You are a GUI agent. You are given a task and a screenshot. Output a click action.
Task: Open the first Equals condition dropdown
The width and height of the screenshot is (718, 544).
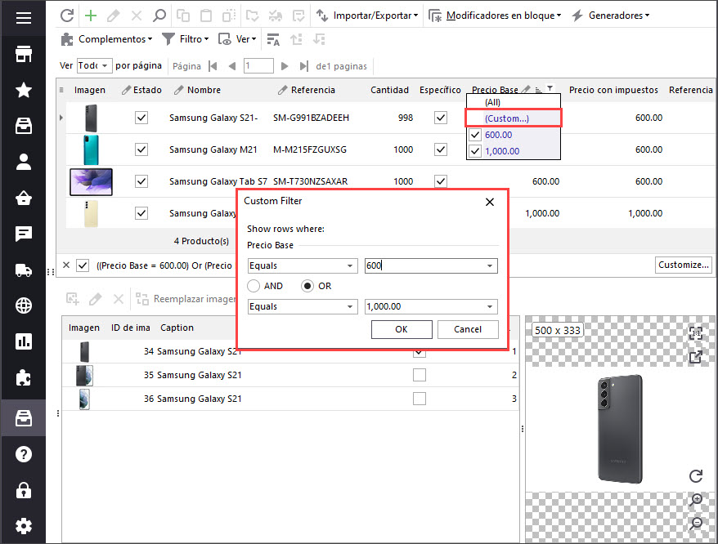[x=303, y=265]
